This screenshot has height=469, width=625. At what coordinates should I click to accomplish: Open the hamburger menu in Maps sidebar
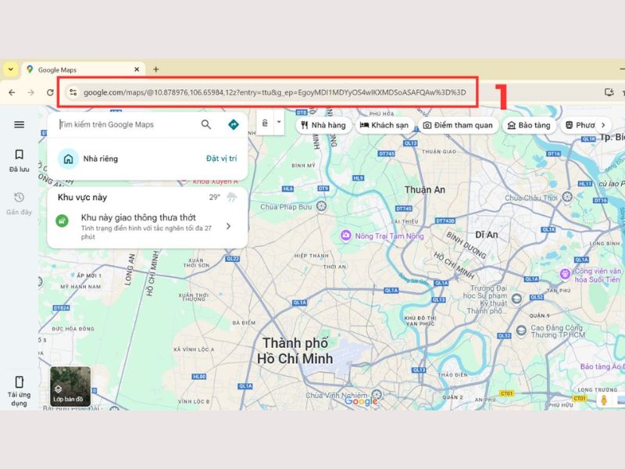(19, 124)
